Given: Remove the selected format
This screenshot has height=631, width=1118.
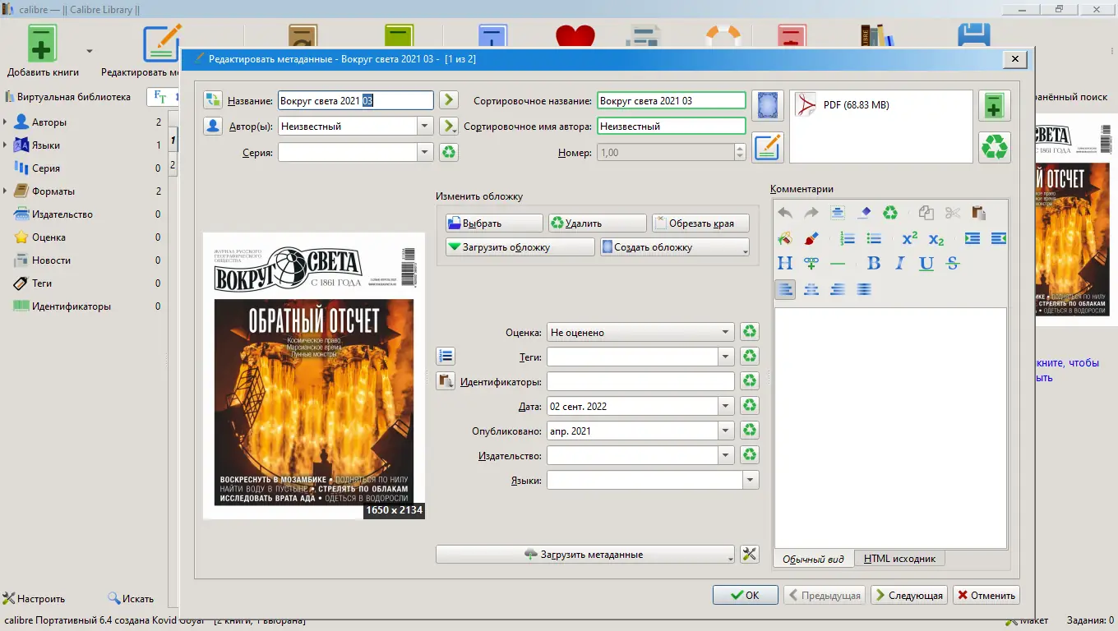Looking at the screenshot, I should point(995,147).
